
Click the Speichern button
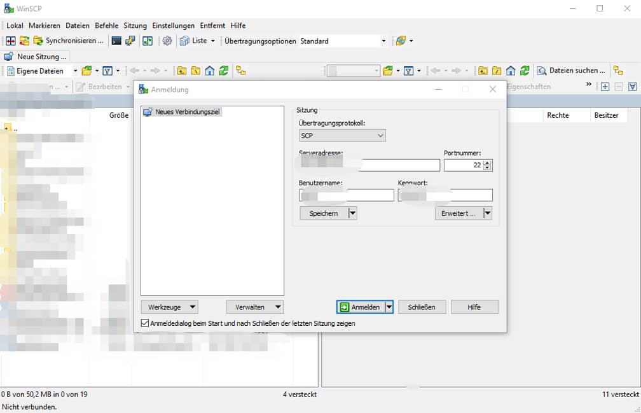point(324,213)
